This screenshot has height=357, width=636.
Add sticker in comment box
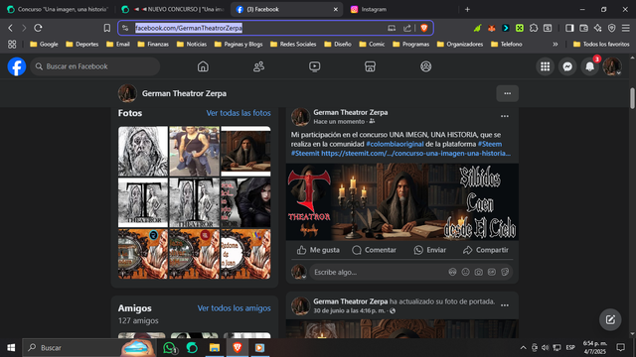coord(505,272)
